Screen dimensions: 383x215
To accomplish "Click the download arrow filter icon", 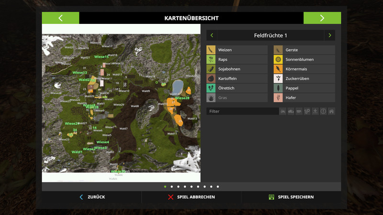I will coord(315,111).
